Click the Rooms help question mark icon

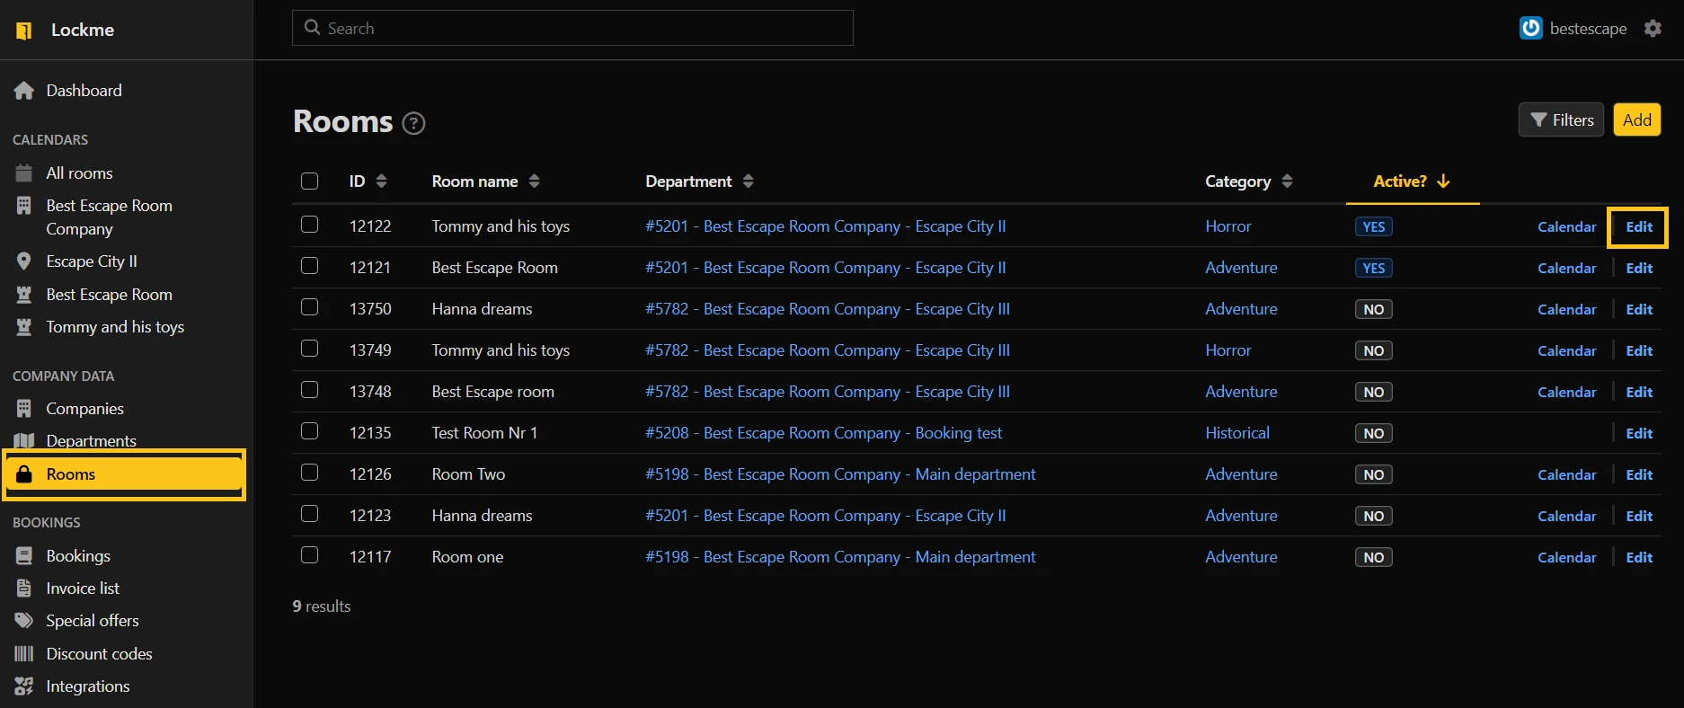(x=413, y=123)
